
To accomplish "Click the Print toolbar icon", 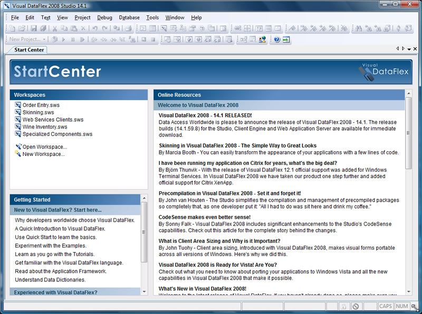I will 128,28.
